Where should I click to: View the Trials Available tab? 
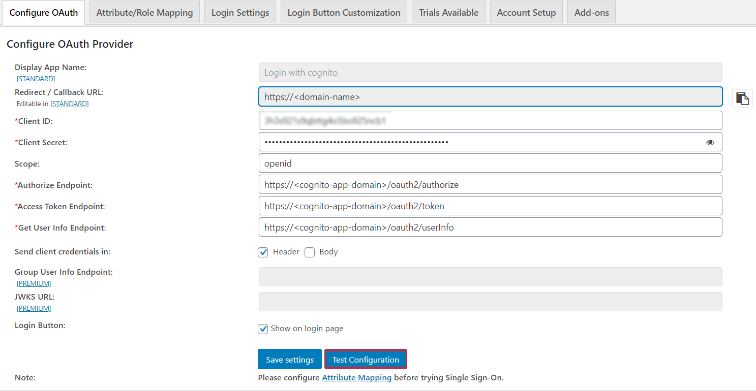click(x=448, y=12)
